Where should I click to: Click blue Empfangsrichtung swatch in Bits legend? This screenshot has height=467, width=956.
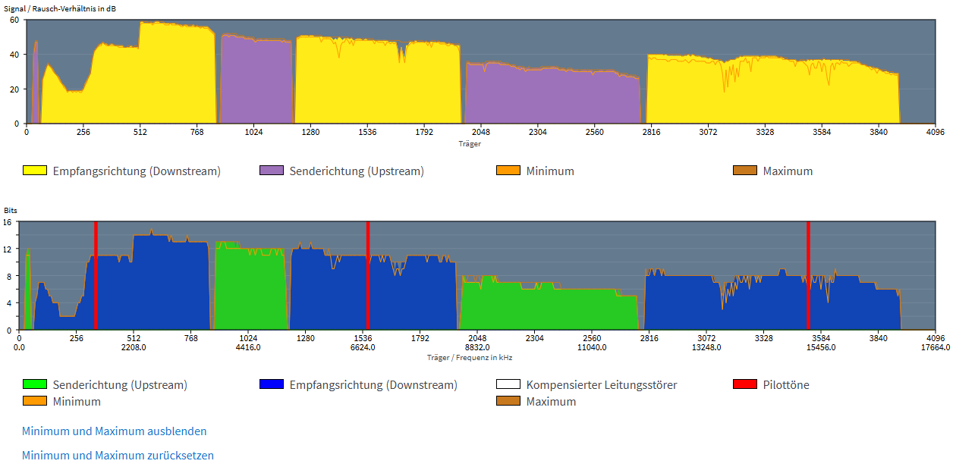point(272,384)
